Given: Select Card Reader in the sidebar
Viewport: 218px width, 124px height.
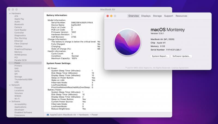Looking at the screenshot, I should click(x=20, y=30).
